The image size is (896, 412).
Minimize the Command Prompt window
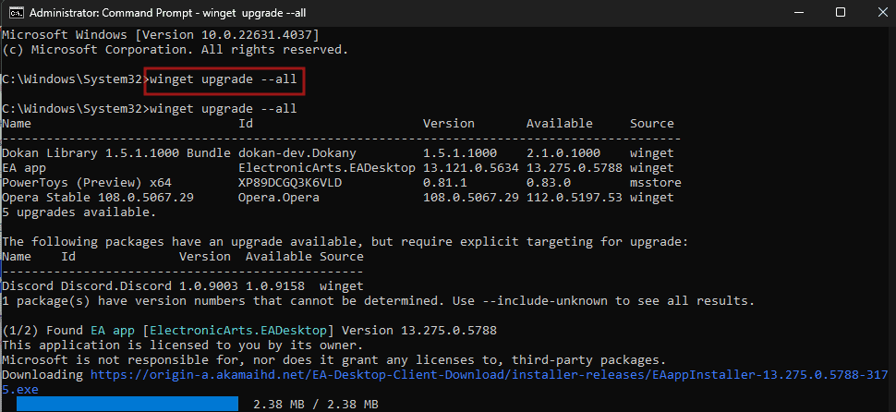pos(798,13)
